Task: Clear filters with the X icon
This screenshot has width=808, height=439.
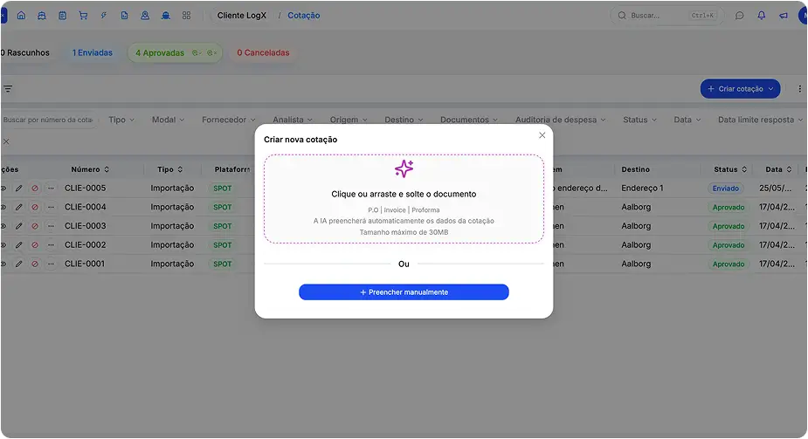Action: pyautogui.click(x=6, y=141)
